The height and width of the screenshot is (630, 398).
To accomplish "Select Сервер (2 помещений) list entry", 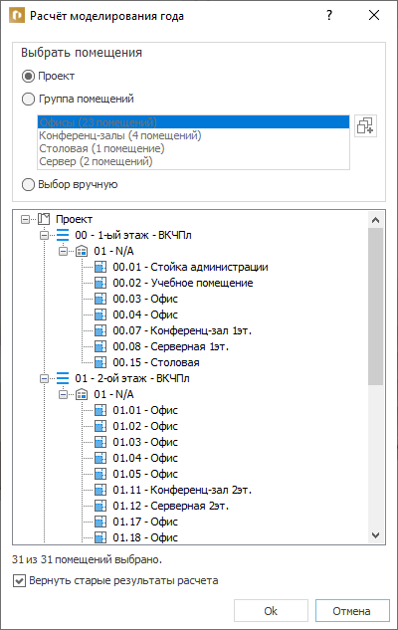I will coord(193,161).
